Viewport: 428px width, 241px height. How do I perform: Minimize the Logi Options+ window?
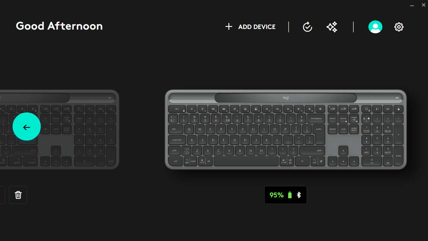click(412, 5)
